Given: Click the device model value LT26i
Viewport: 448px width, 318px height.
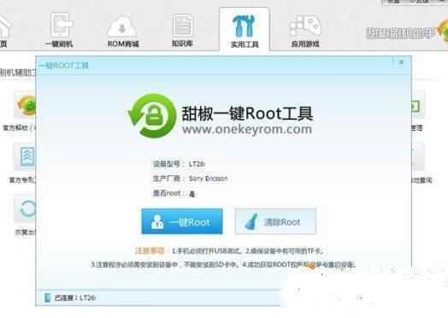Looking at the screenshot, I should click(x=197, y=164).
